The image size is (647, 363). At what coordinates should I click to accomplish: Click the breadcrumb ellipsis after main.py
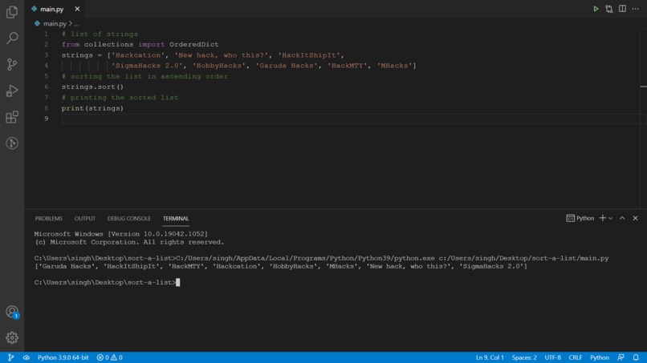[77, 24]
